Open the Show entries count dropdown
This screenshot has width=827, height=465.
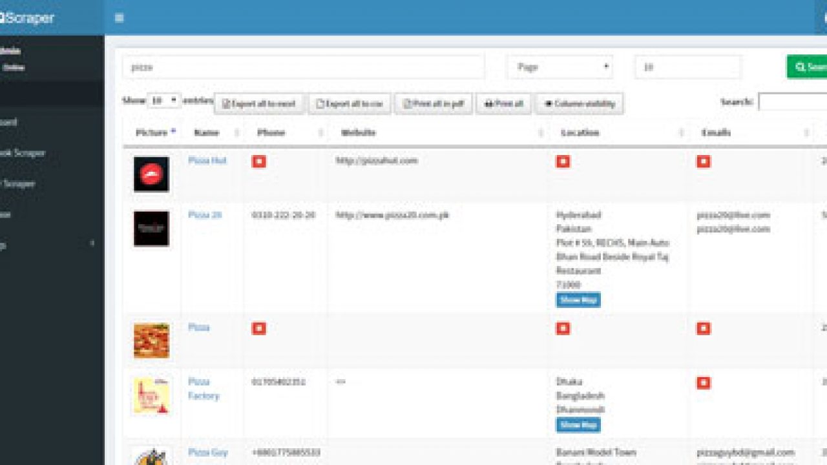click(x=164, y=101)
